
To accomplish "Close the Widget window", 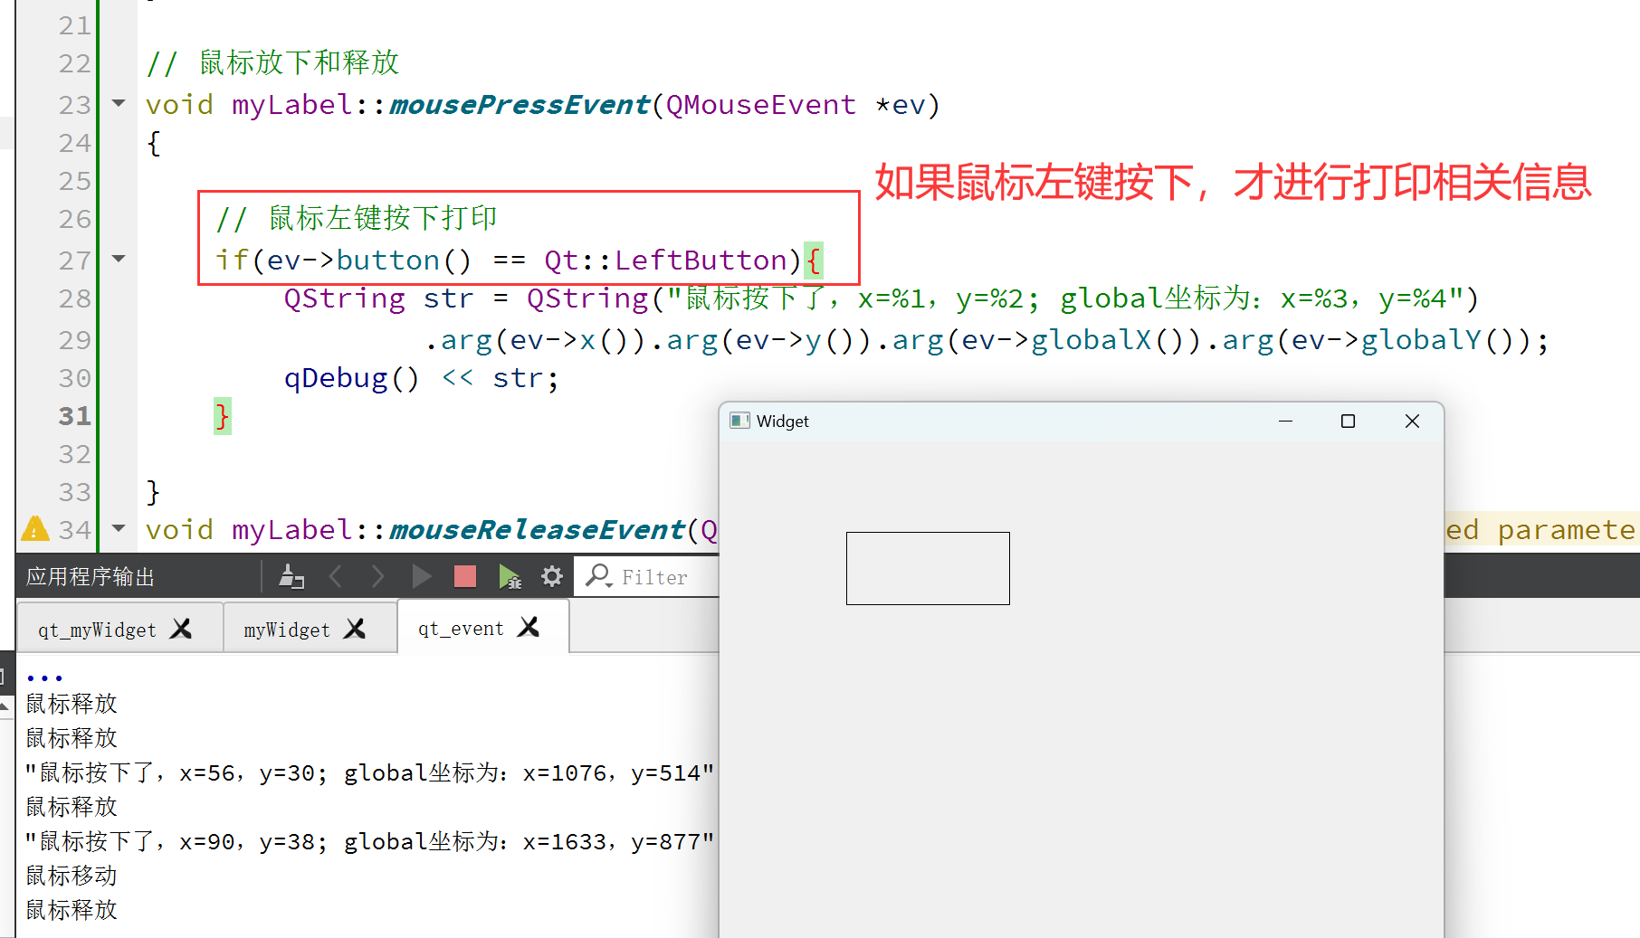I will (x=1412, y=422).
